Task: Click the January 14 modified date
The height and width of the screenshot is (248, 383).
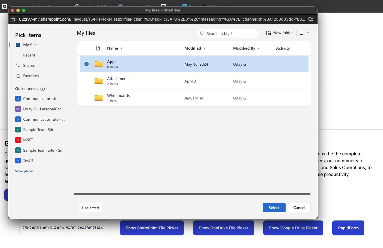Action: pyautogui.click(x=194, y=98)
